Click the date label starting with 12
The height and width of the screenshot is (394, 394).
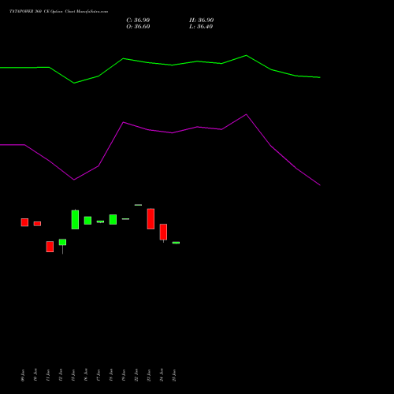(61, 375)
